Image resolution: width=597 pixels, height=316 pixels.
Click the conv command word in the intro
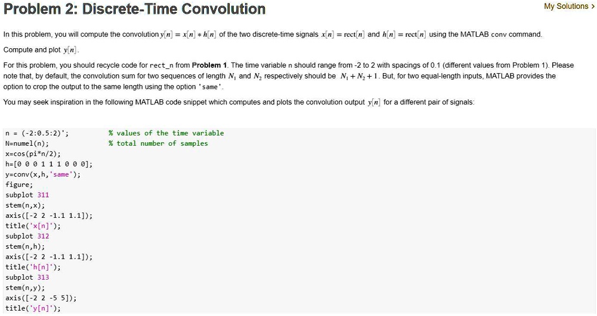(499, 35)
